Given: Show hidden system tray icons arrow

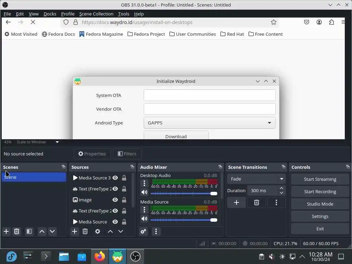Looking at the screenshot, I should 302,256.
